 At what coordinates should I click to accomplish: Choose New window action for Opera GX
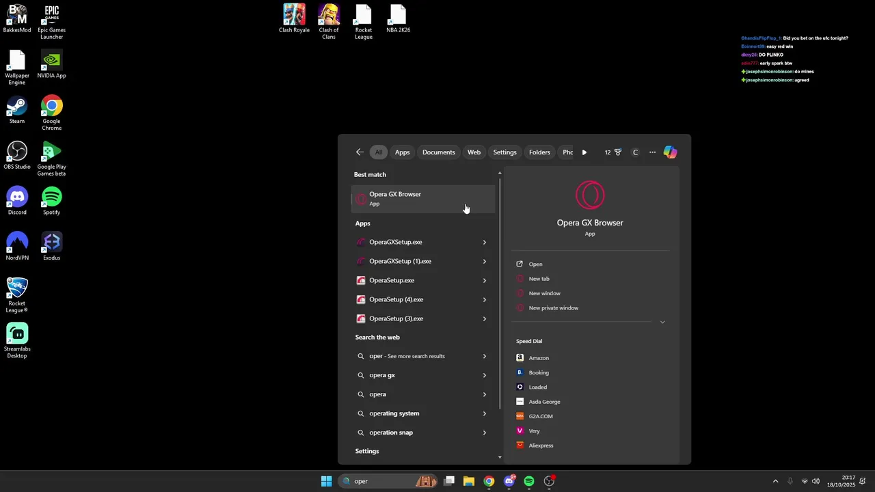[544, 293]
